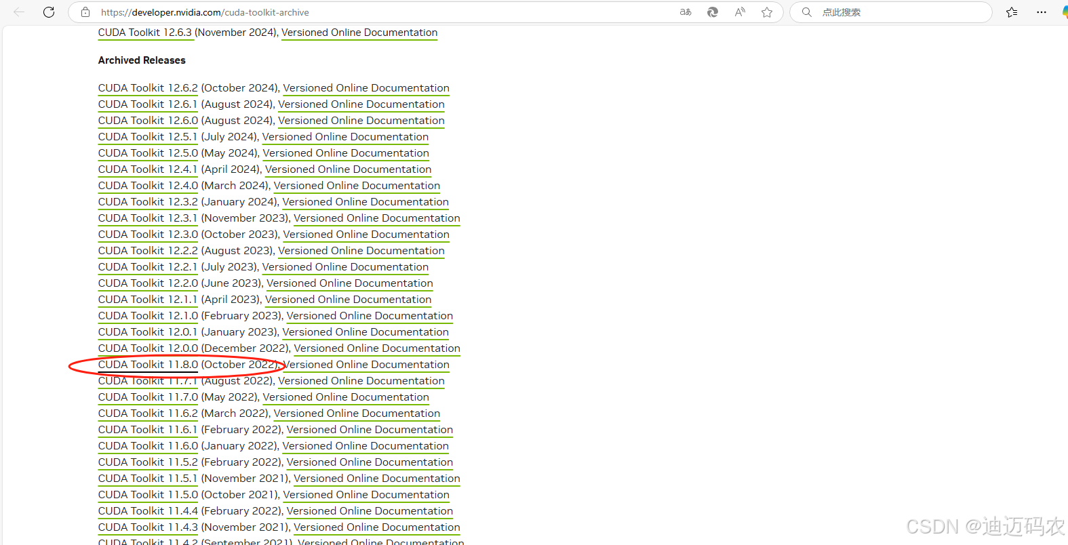Open CUDA Toolkit 12.6.2 link
The image size is (1068, 545).
tap(148, 88)
